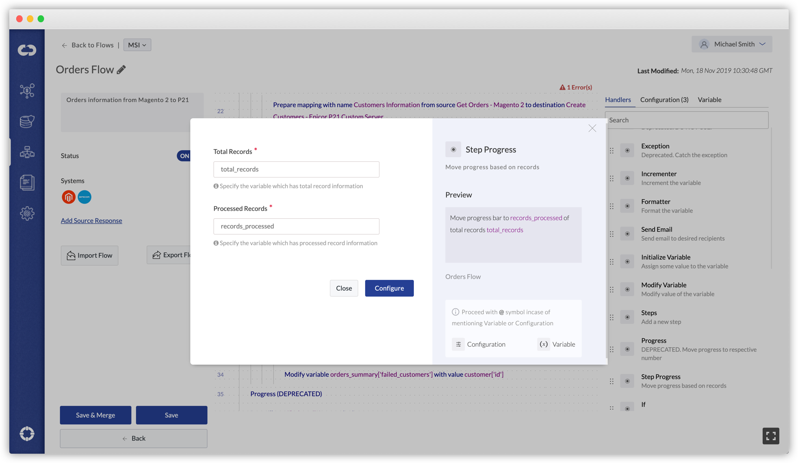The height and width of the screenshot is (463, 798).
Task: Open the database stack icon in sidebar
Action: click(27, 121)
